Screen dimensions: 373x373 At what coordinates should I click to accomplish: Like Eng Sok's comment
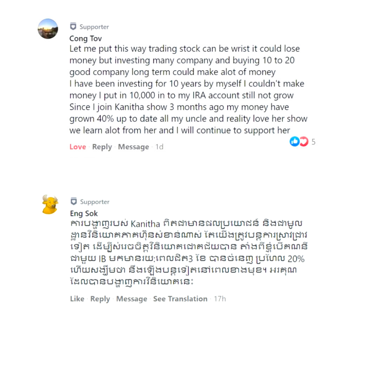click(x=77, y=299)
